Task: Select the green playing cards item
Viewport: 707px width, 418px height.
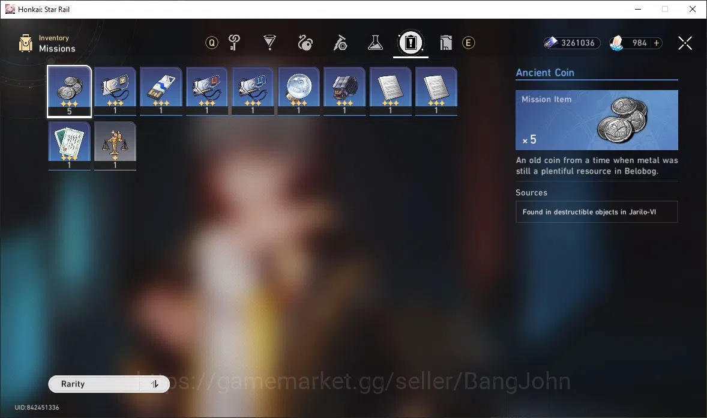Action: (70, 146)
